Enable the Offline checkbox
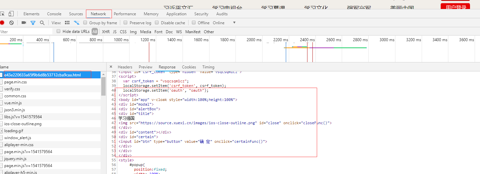Screen dimensions: 480x174 pyautogui.click(x=194, y=23)
